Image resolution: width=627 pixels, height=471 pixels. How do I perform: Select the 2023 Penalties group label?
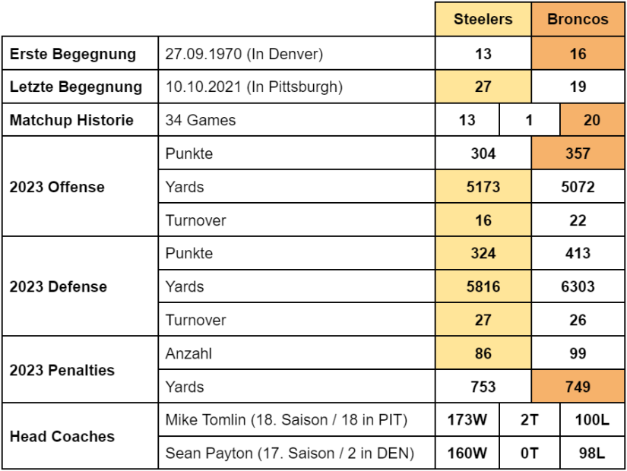tap(80, 370)
